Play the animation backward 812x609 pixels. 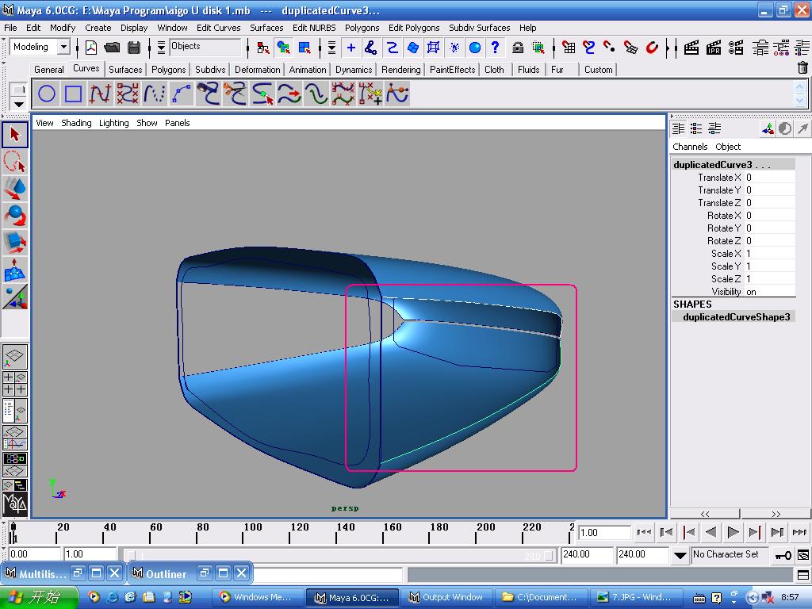pos(711,532)
